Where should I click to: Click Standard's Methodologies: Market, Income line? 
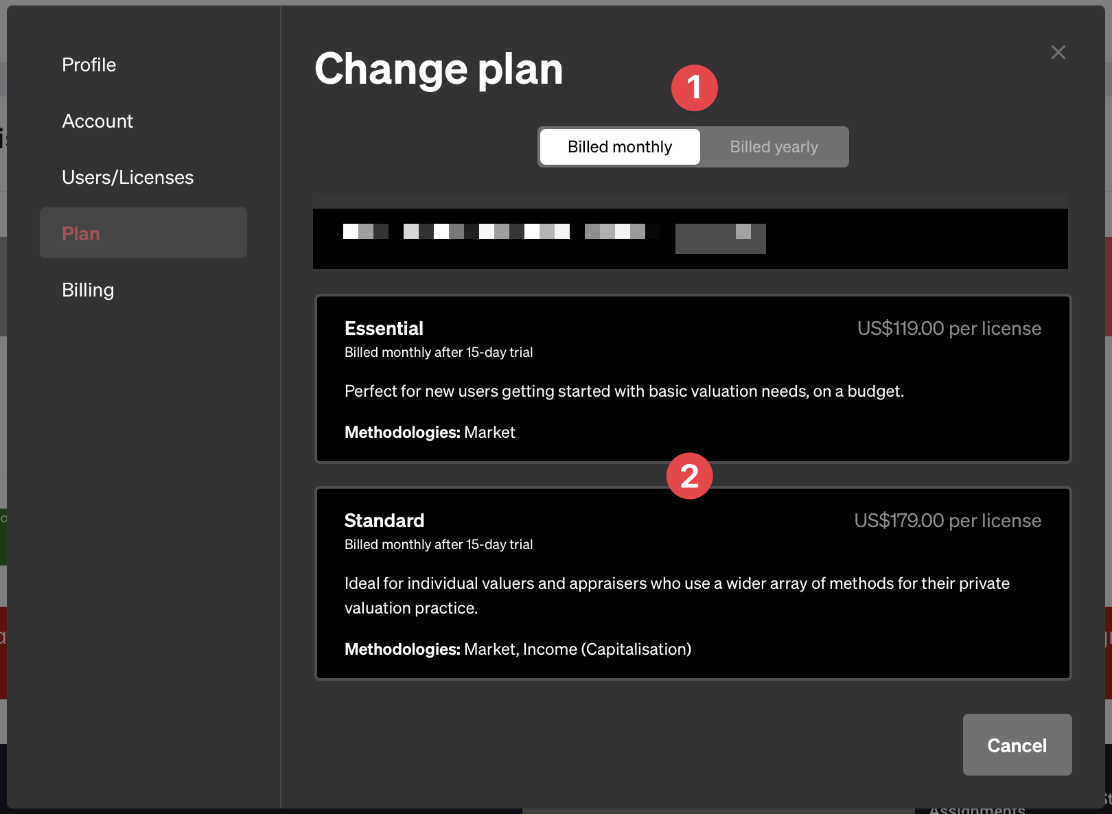click(518, 649)
